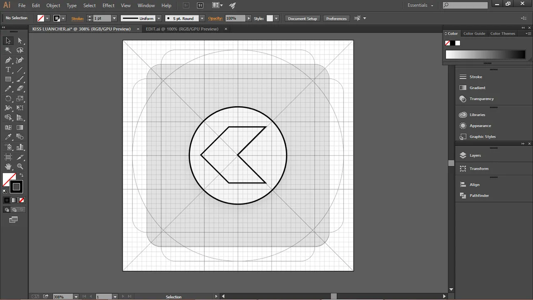Select the Hand tool

[x=8, y=167]
